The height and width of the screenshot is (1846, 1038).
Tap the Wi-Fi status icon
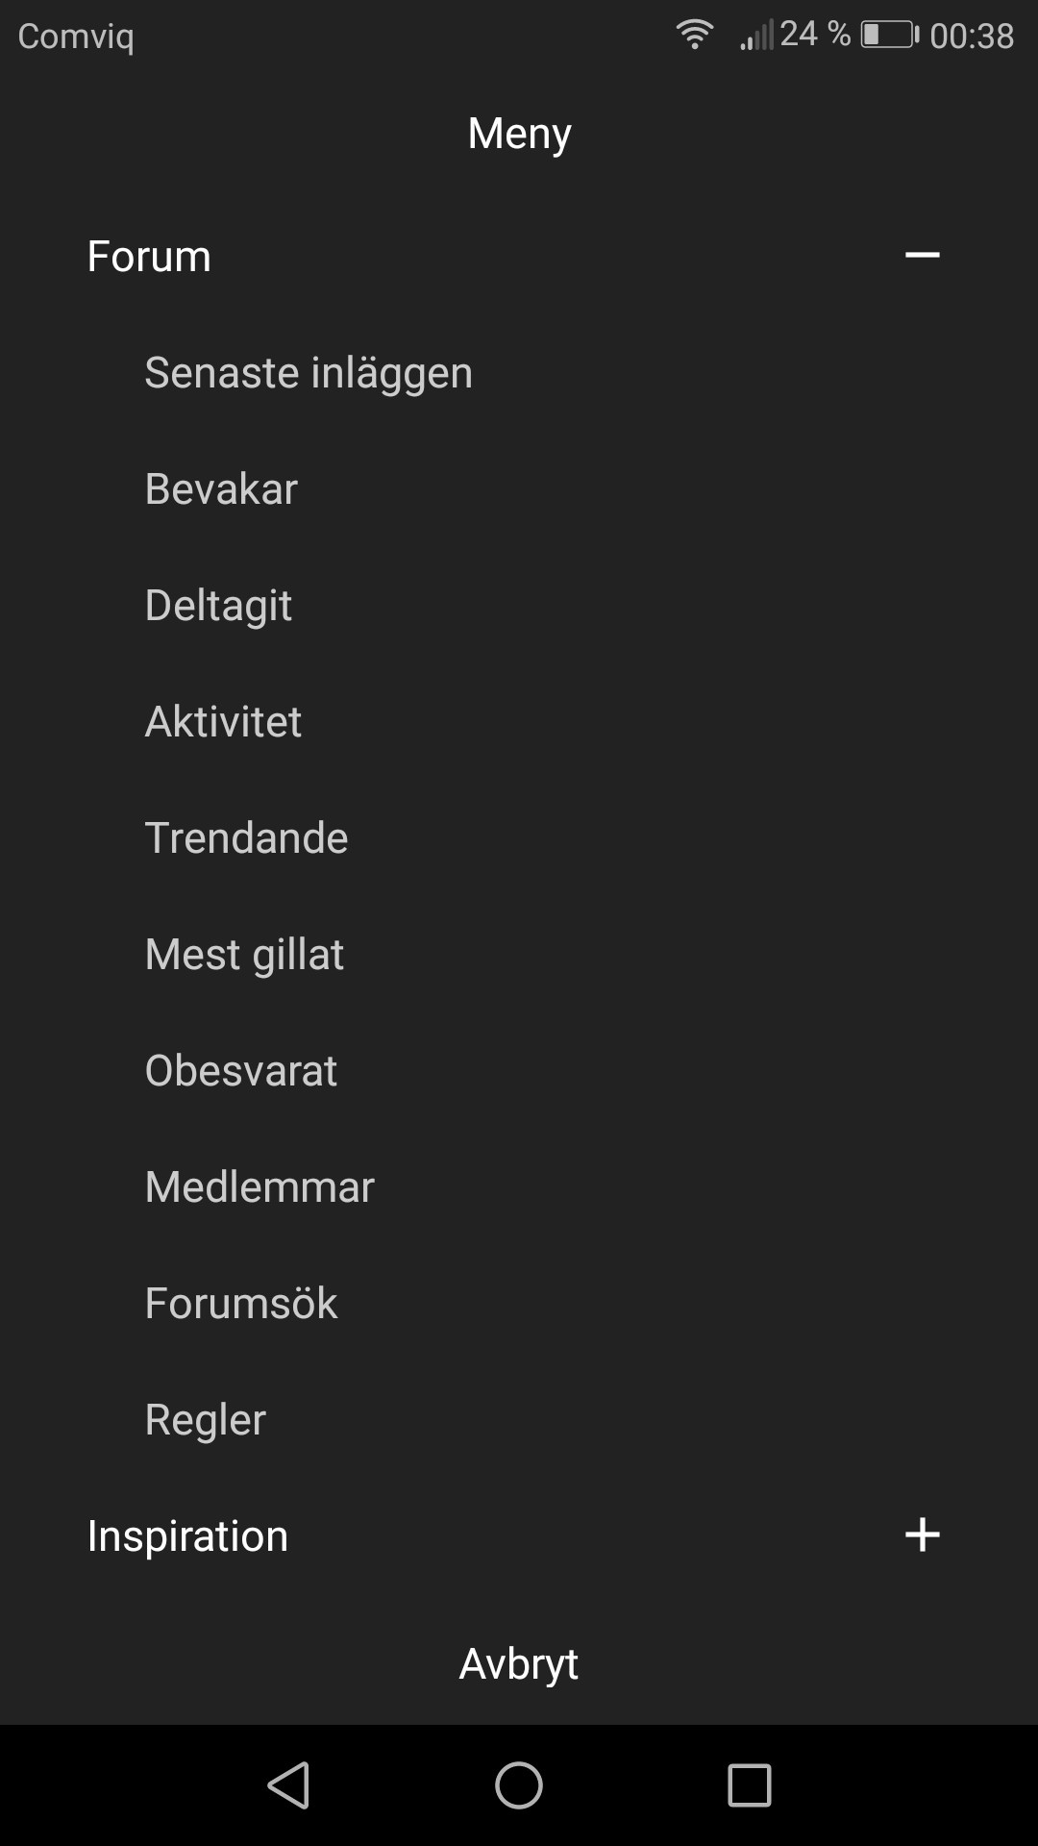(x=694, y=35)
